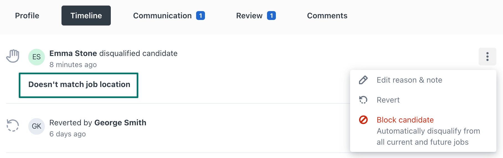Click the pencil edit icon
The width and height of the screenshot is (503, 158).
363,80
